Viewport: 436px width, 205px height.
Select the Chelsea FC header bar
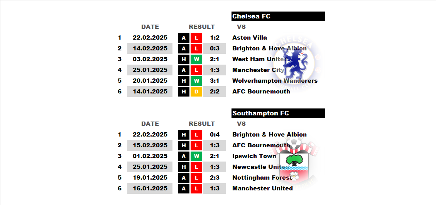pos(278,16)
